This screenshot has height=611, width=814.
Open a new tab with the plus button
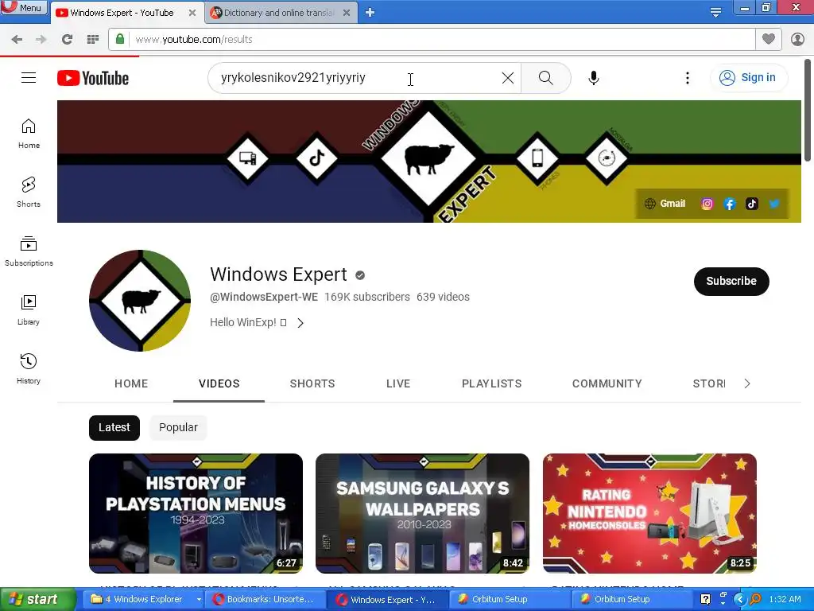click(x=370, y=13)
